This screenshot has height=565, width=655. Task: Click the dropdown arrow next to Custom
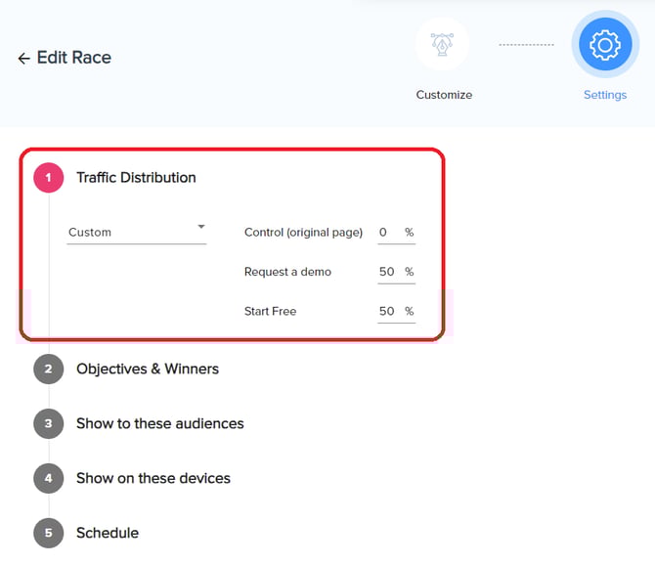200,228
